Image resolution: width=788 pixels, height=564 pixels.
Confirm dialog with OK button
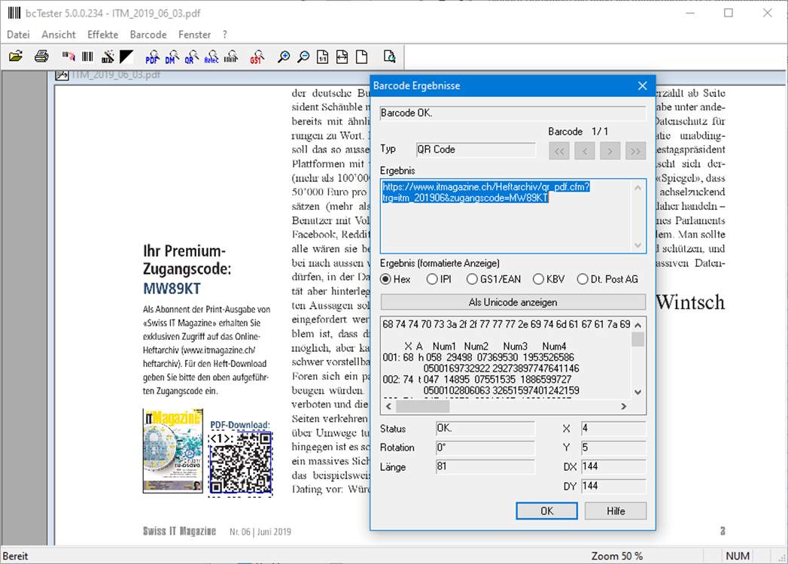click(x=546, y=511)
